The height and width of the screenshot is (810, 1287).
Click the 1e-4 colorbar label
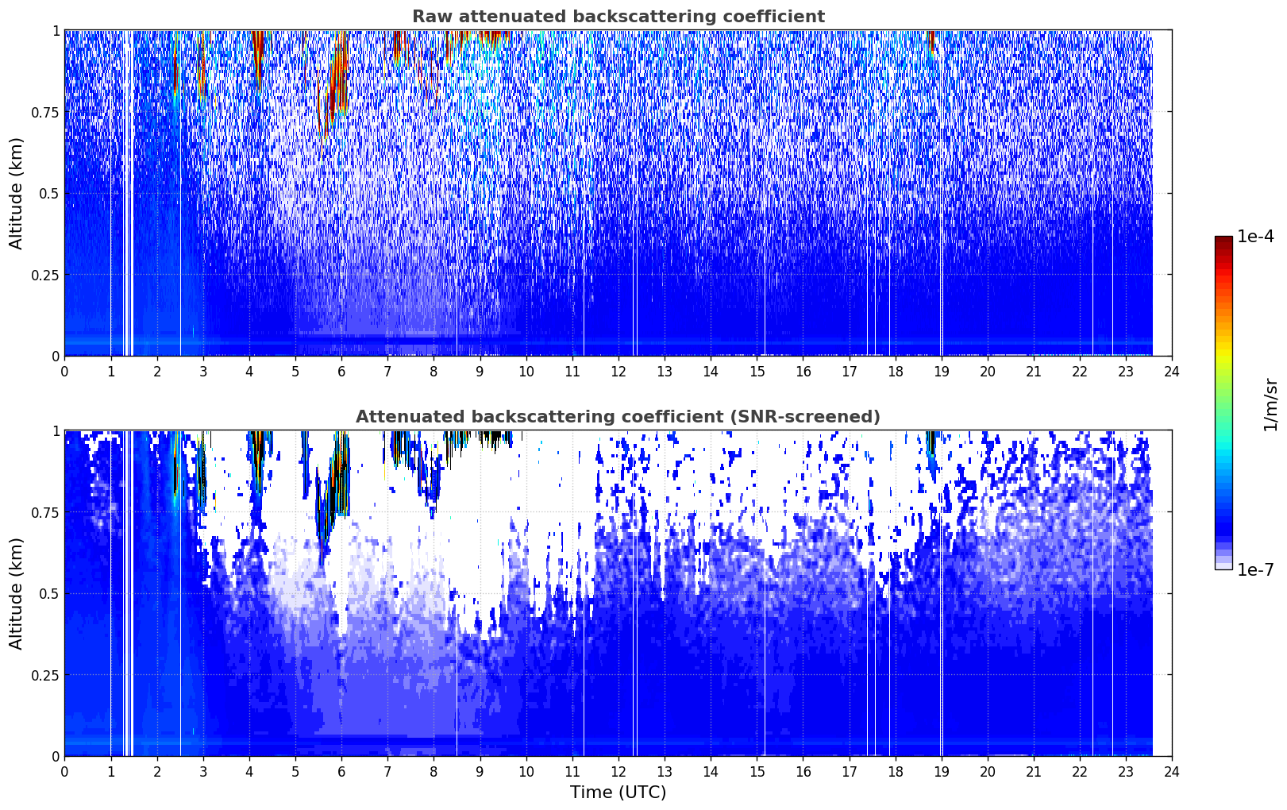1255,237
